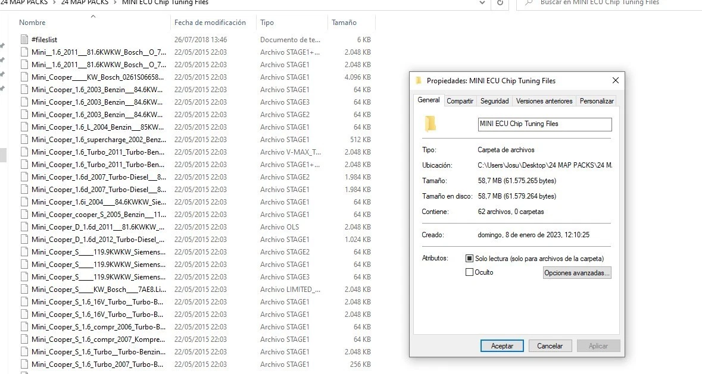Click the folder name field in Properties
The image size is (702, 374).
pos(544,124)
